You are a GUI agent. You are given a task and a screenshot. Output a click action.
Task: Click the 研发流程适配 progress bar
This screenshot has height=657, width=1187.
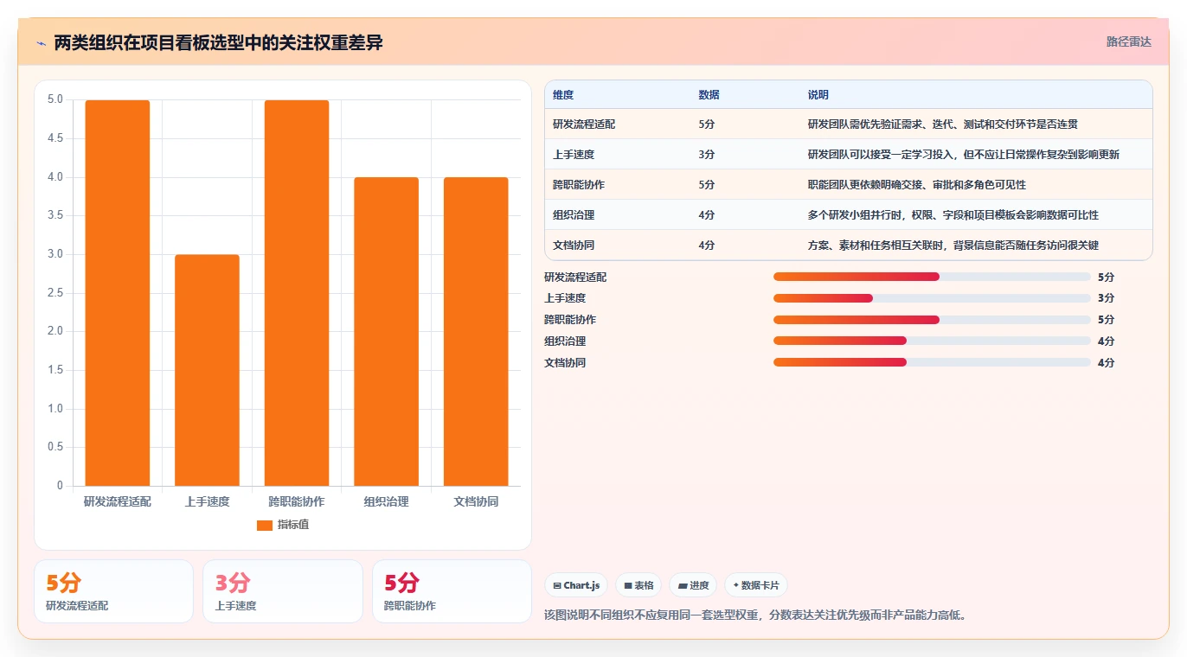tap(932, 277)
